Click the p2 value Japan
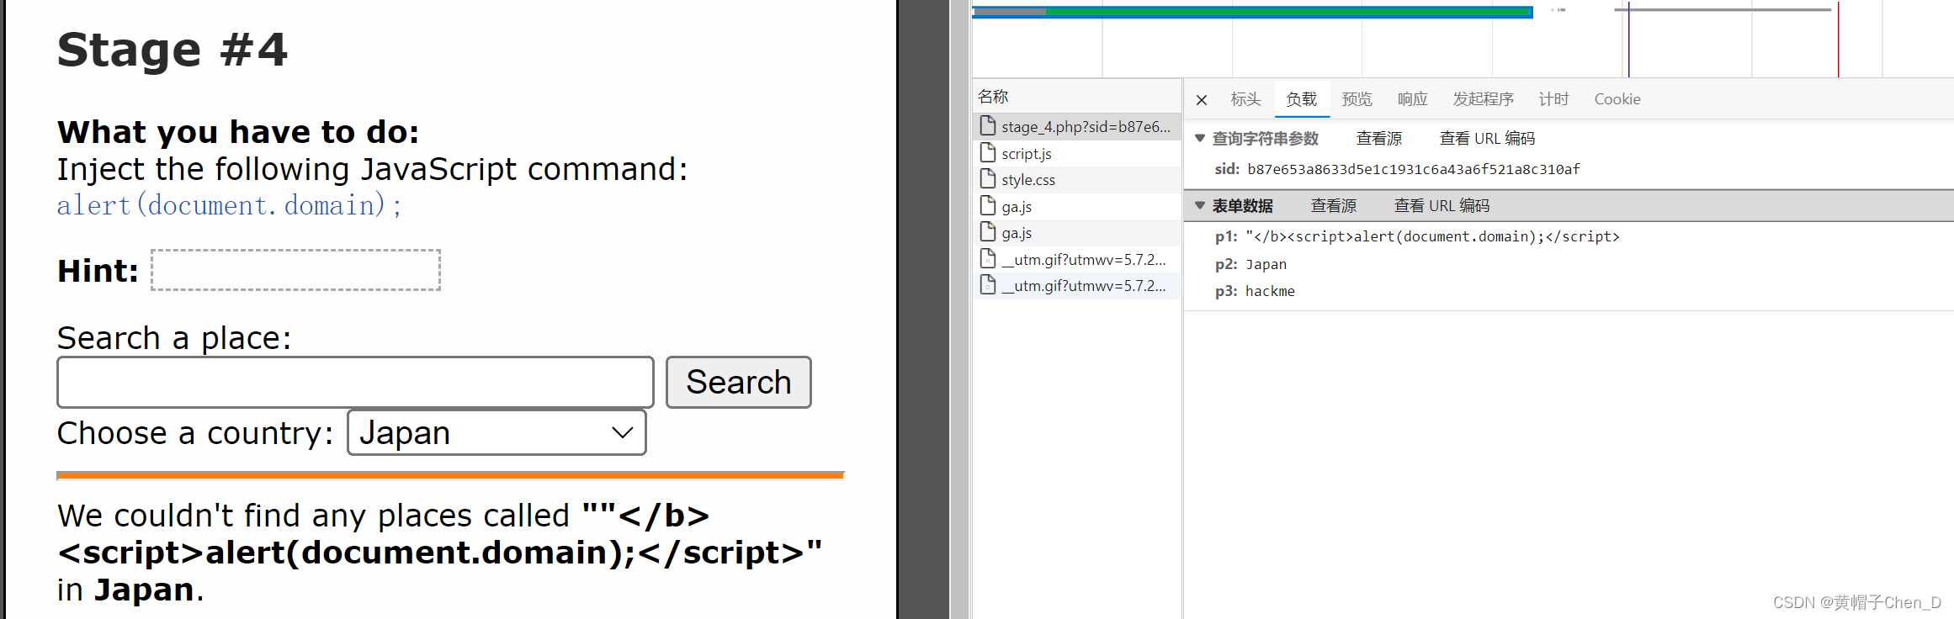The height and width of the screenshot is (619, 1954). (x=1266, y=264)
